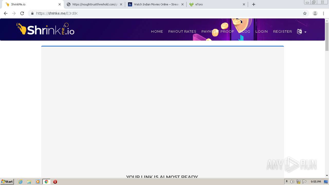Screen dimensions: 329x185
Task: Expand the language selector dropdown
Action: 302,32
